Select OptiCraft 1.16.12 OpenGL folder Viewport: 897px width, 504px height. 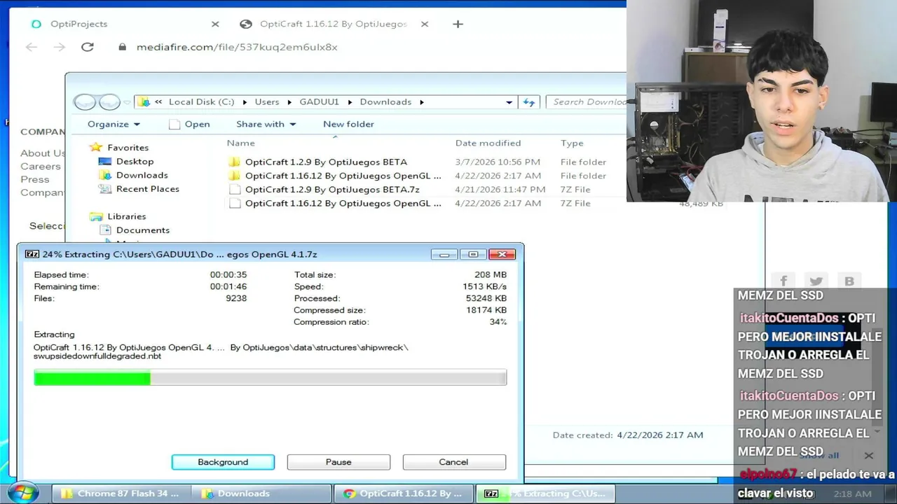343,176
